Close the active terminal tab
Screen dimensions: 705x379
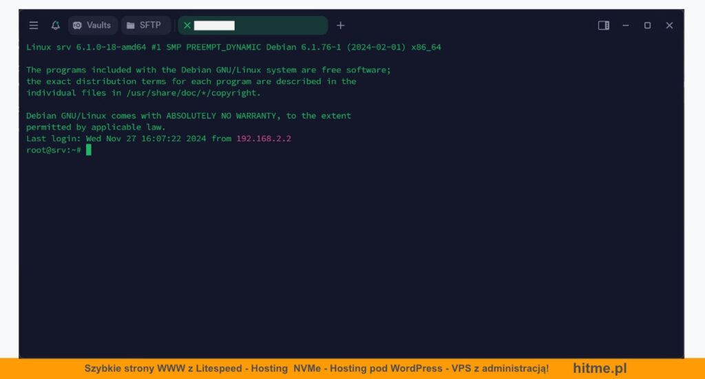point(187,25)
